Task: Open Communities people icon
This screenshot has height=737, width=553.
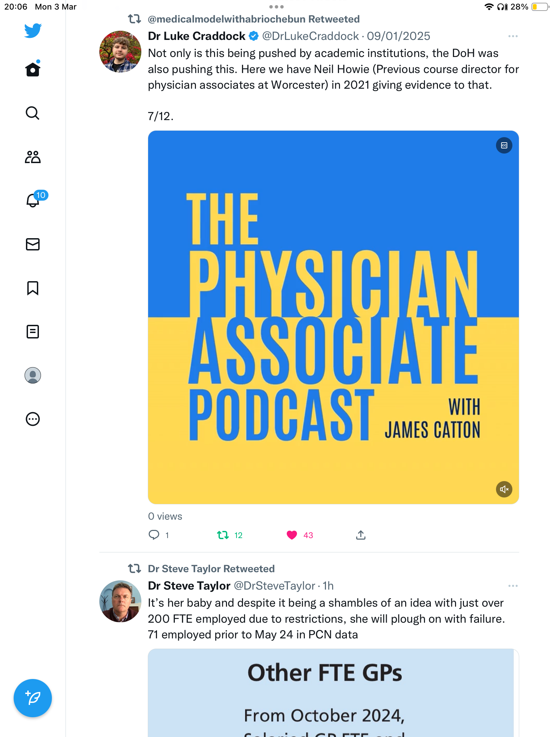Action: pyautogui.click(x=33, y=157)
